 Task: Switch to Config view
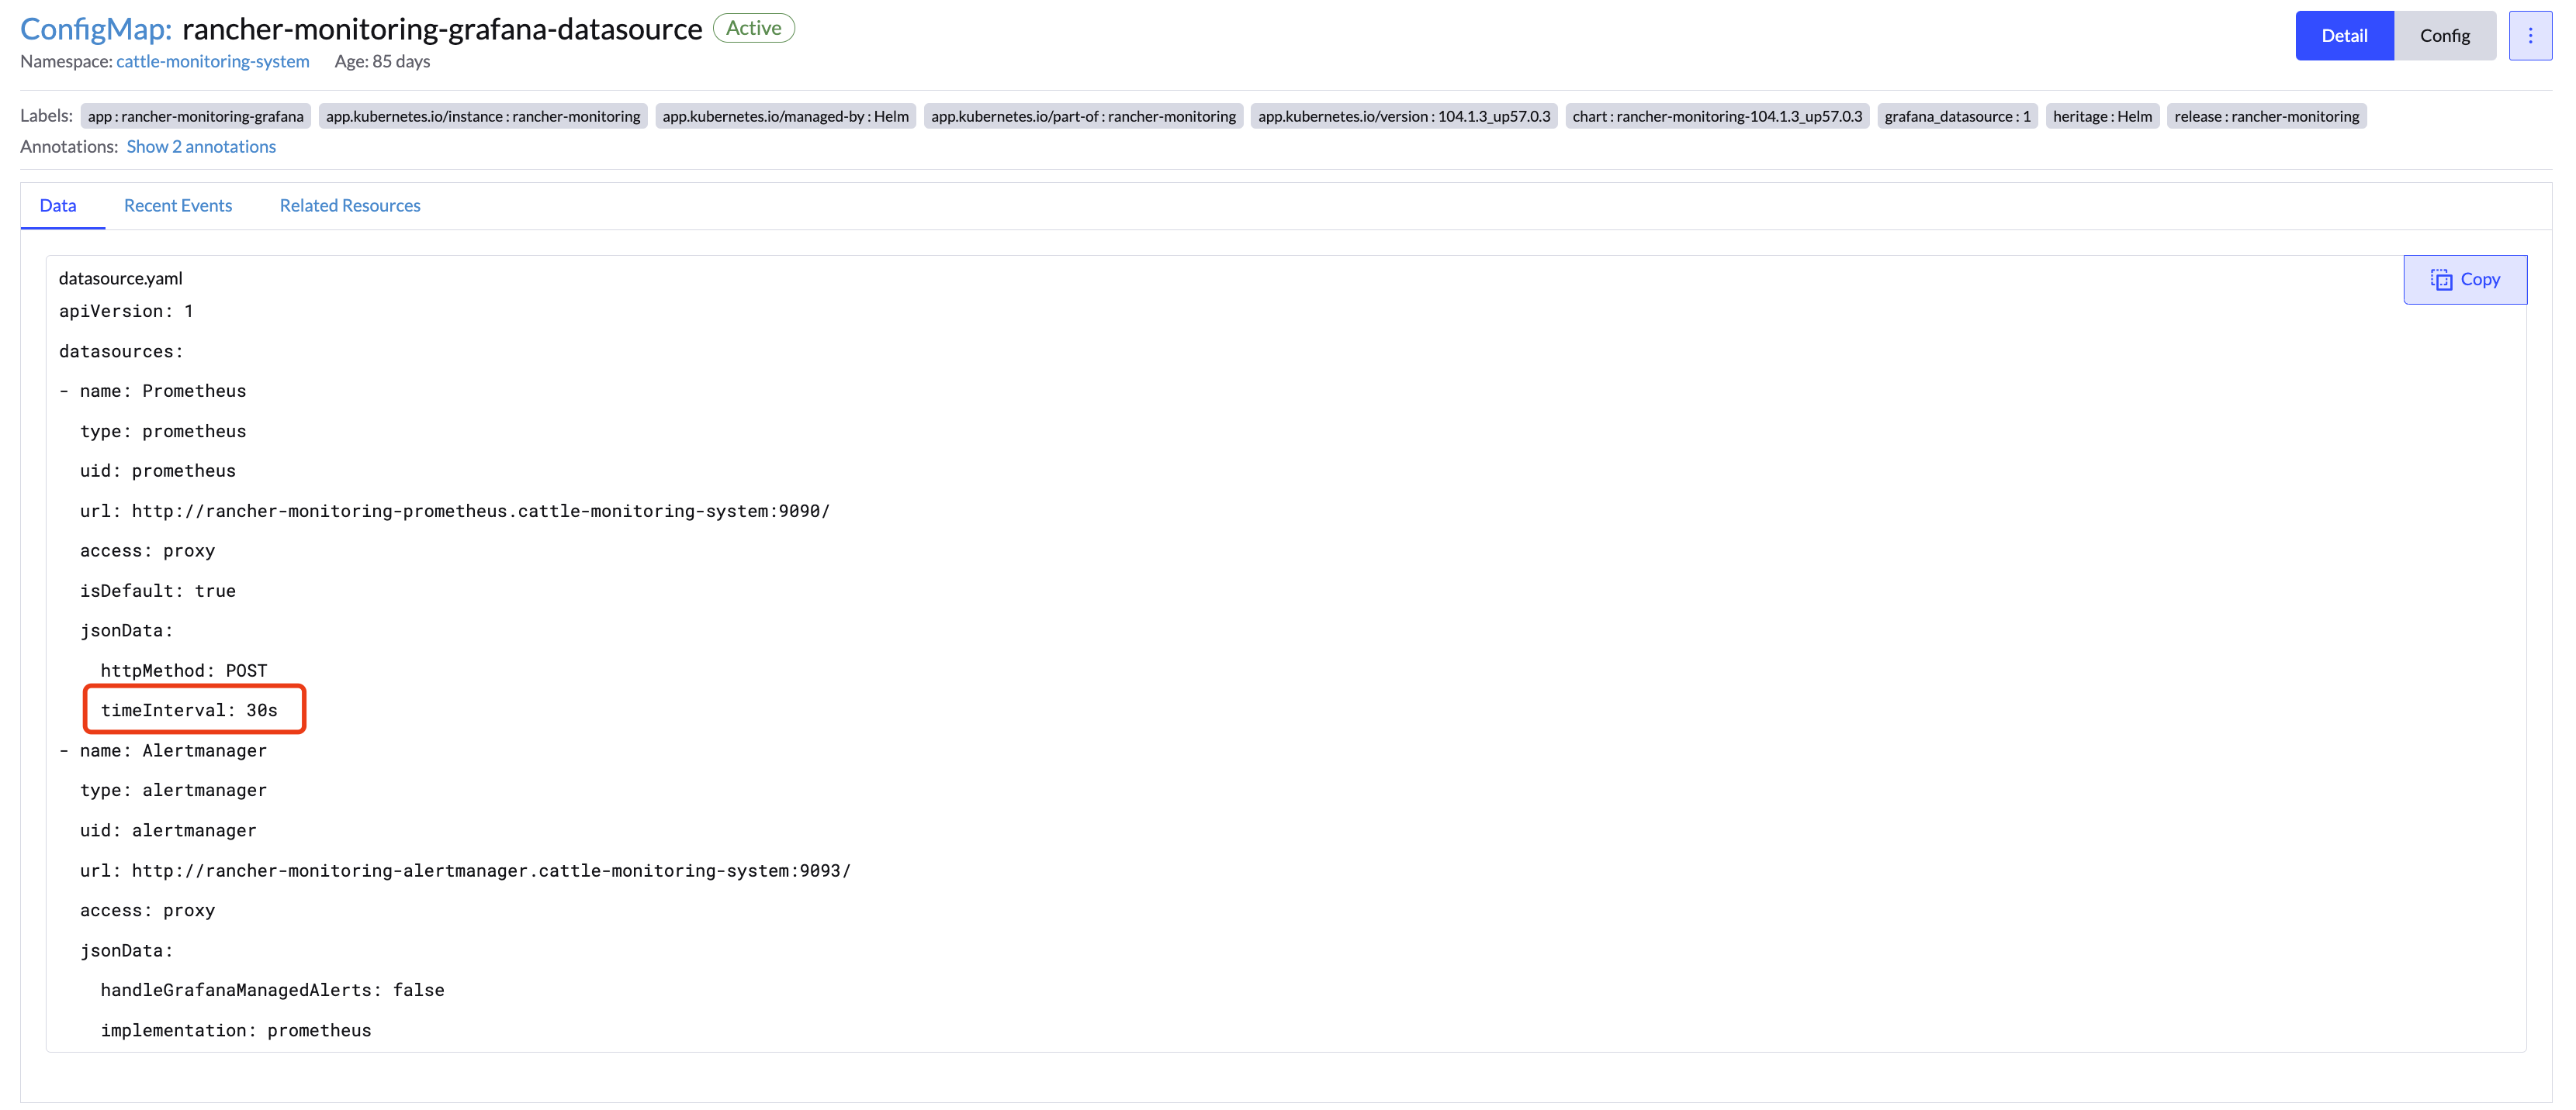pyautogui.click(x=2444, y=36)
